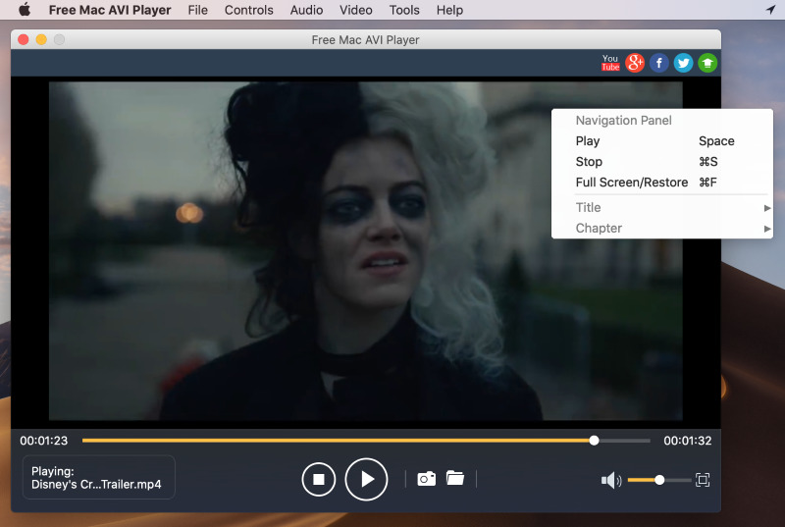Open the YouTube icon link
The image size is (785, 527).
(610, 63)
